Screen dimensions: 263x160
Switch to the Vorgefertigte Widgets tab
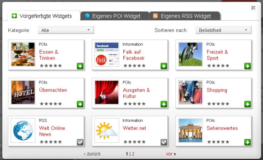pyautogui.click(x=44, y=16)
